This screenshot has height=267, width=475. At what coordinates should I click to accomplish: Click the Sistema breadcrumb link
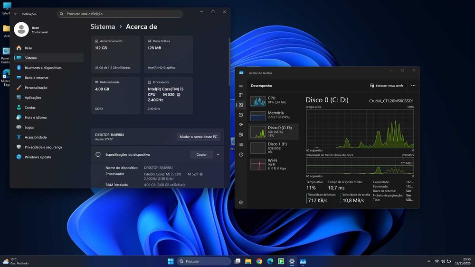(103, 27)
